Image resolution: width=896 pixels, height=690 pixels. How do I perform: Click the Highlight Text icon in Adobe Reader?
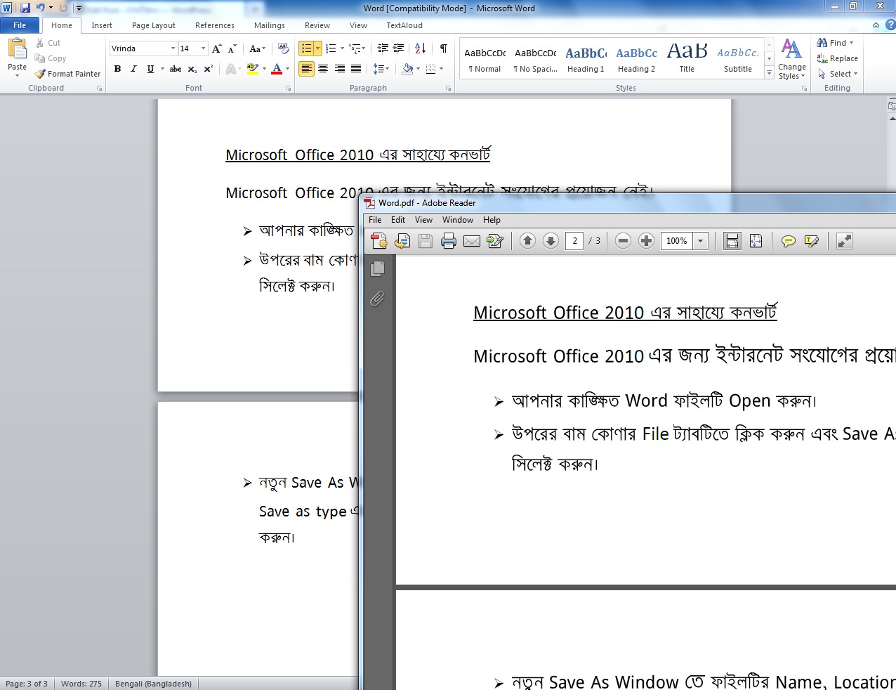click(812, 241)
